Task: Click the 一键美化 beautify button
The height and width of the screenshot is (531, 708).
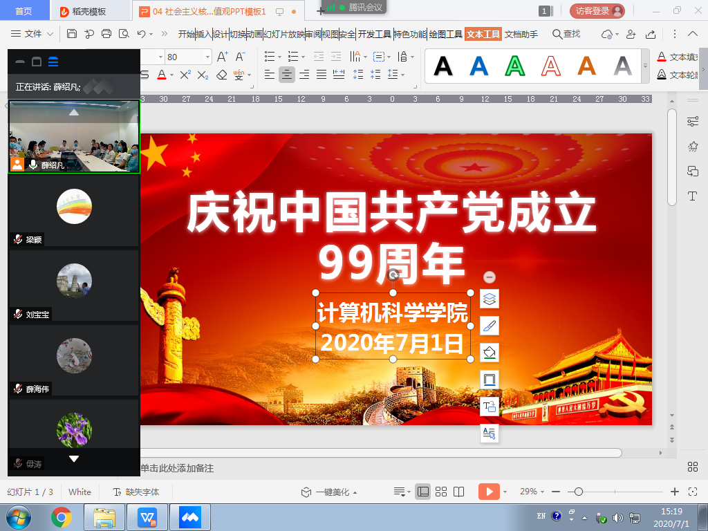Action: pos(330,492)
